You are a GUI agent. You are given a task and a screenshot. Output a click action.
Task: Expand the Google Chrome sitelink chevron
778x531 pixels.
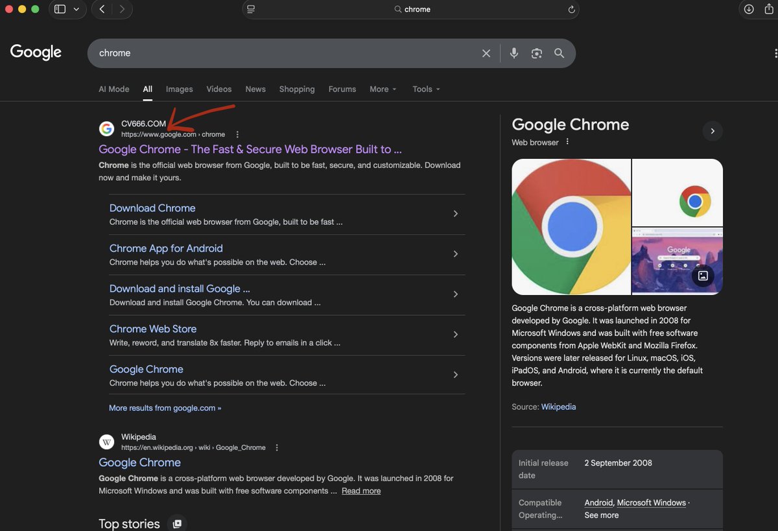(456, 375)
